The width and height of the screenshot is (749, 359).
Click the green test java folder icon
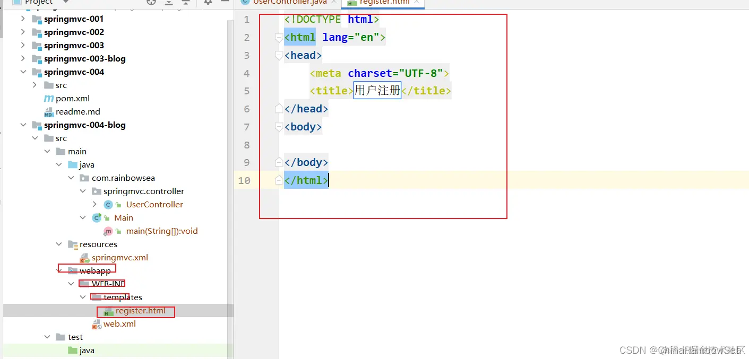(x=73, y=350)
